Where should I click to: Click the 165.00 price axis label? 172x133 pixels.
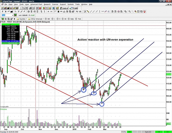[169, 22]
